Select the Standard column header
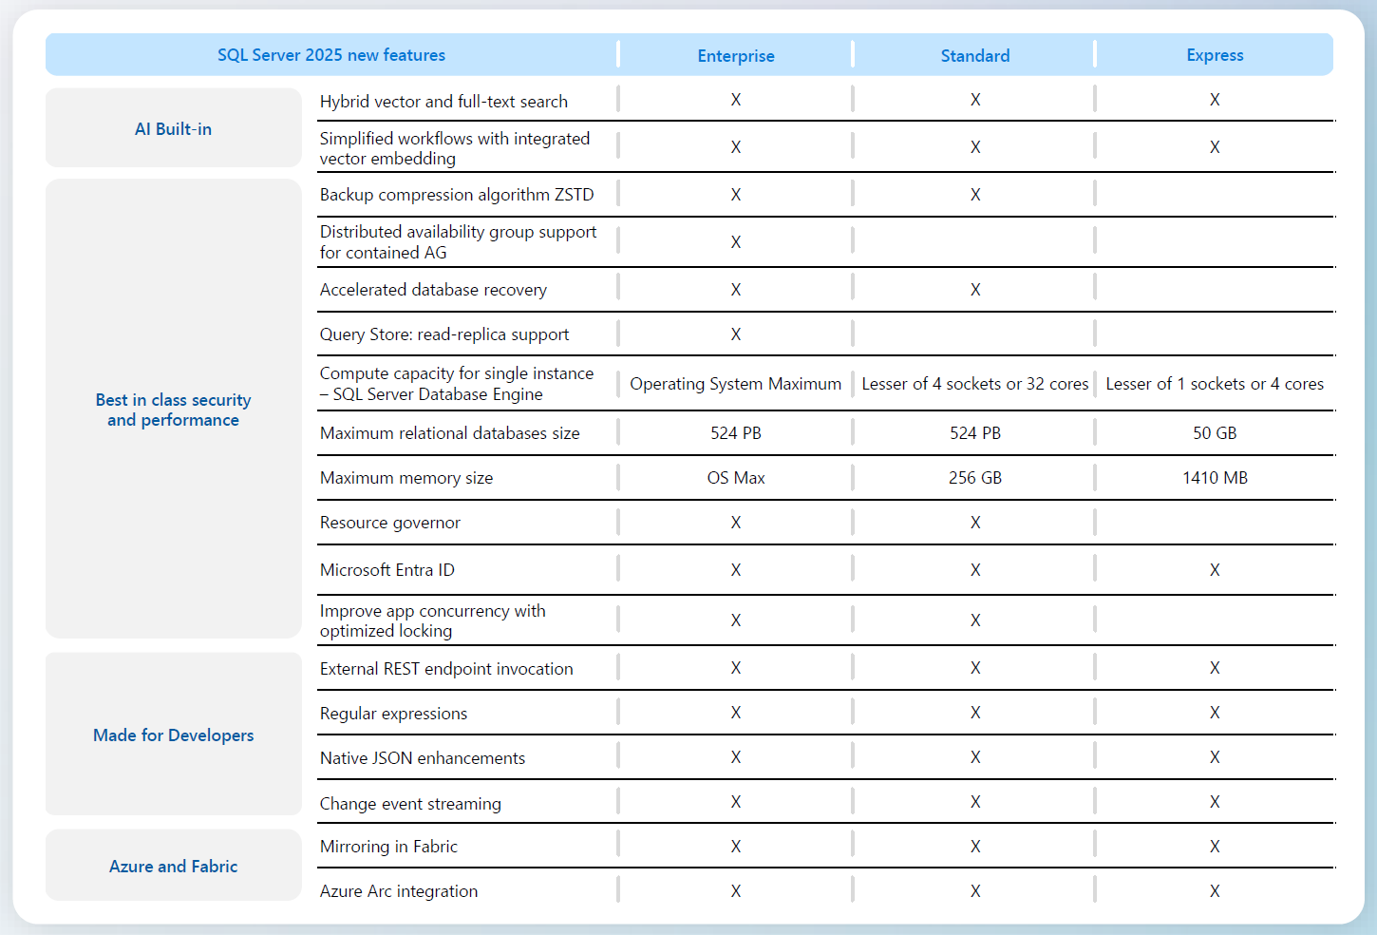The image size is (1377, 935). pos(974,56)
